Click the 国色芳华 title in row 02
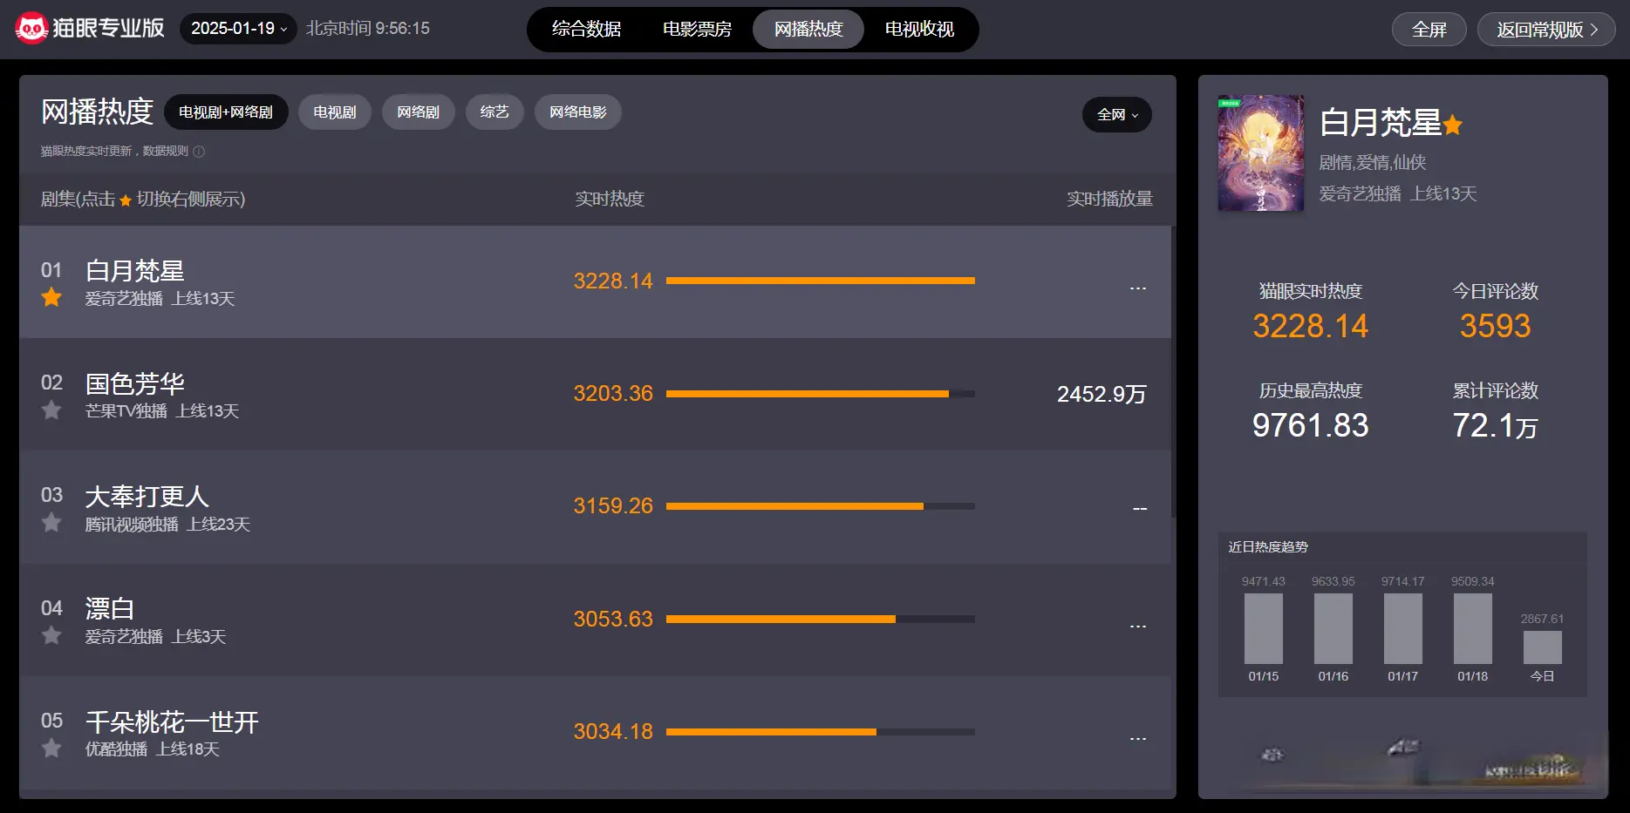 [x=134, y=383]
